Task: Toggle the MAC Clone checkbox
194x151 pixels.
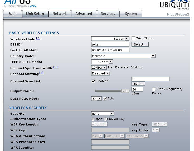Action: click(x=133, y=38)
